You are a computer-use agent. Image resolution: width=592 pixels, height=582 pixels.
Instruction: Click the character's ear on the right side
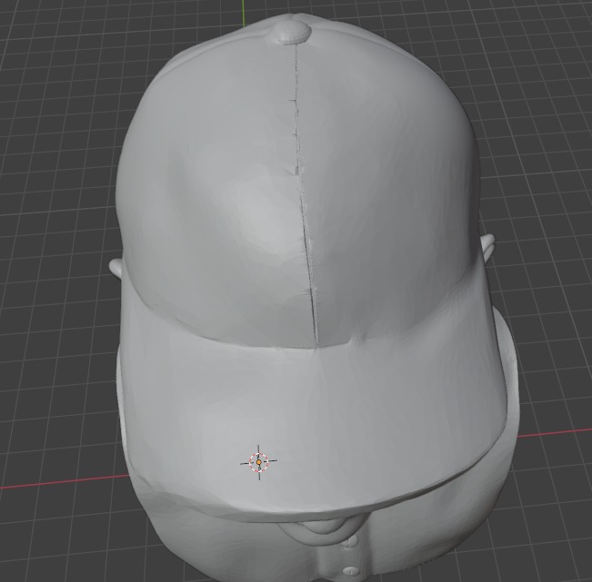487,247
